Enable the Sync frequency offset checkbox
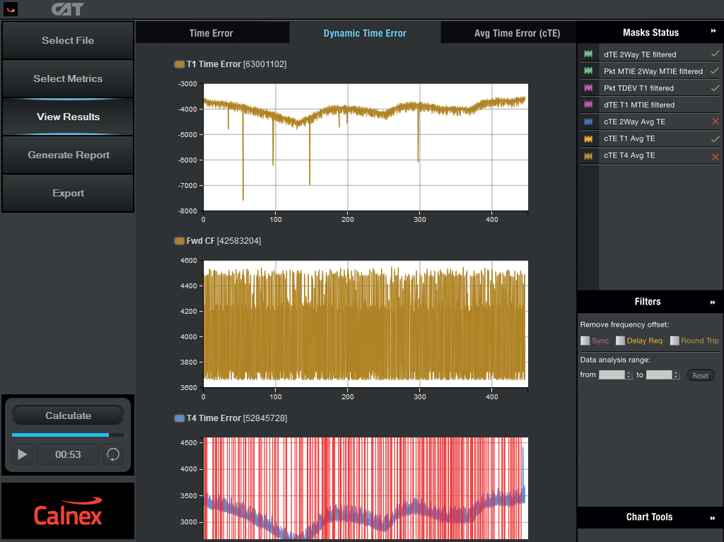Image resolution: width=724 pixels, height=542 pixels. point(585,341)
